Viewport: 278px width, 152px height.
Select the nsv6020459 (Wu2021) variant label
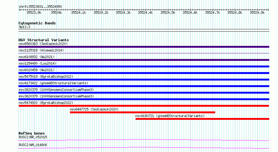37,70
